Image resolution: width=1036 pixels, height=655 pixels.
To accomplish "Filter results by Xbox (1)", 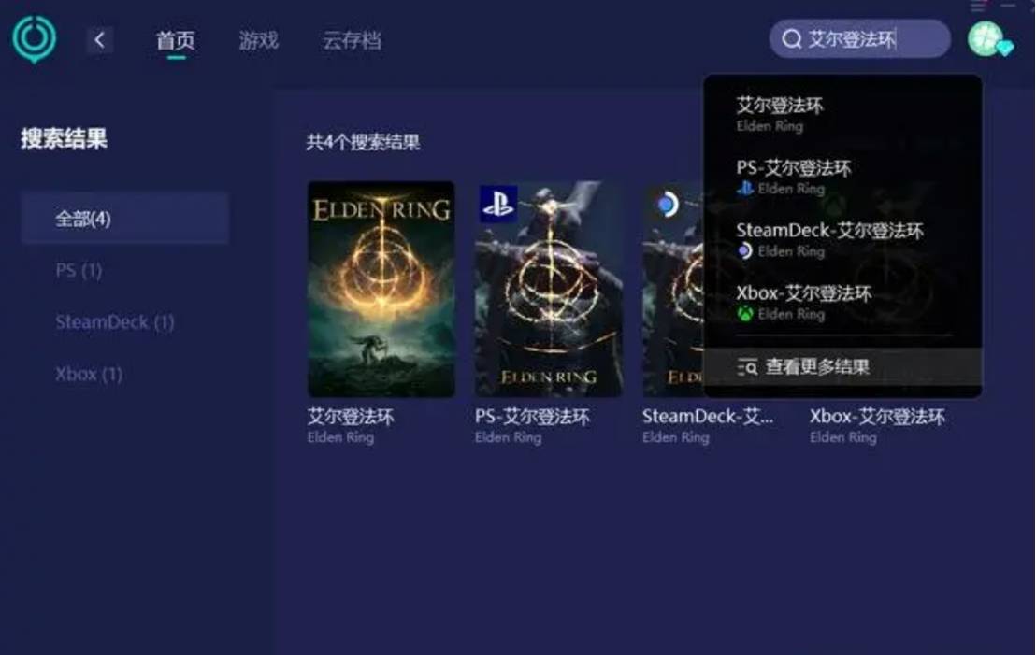I will pyautogui.click(x=89, y=375).
